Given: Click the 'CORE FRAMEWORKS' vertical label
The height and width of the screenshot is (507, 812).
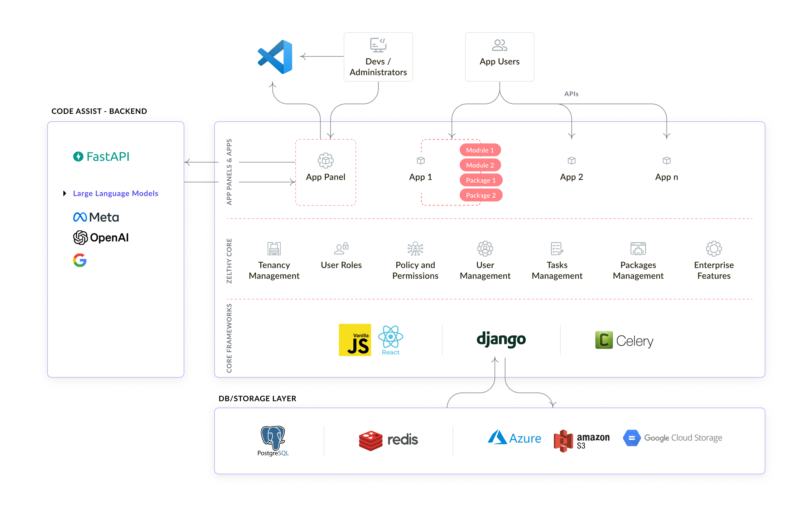Looking at the screenshot, I should tap(229, 338).
